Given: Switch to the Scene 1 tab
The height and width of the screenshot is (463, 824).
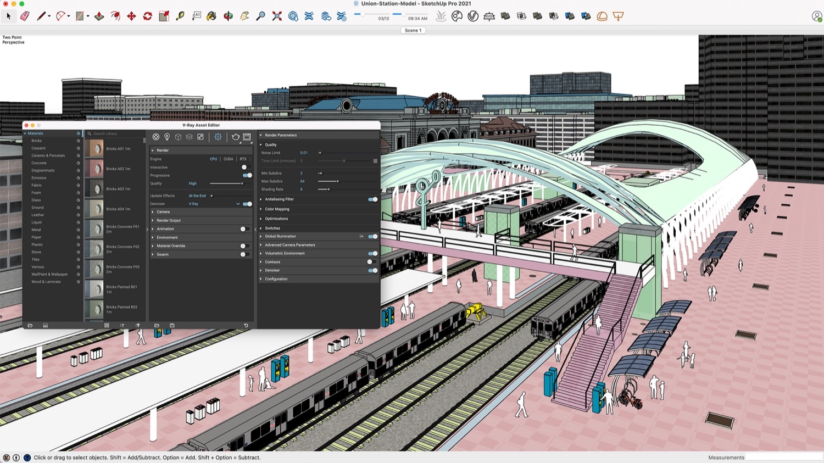Looking at the screenshot, I should click(x=413, y=30).
